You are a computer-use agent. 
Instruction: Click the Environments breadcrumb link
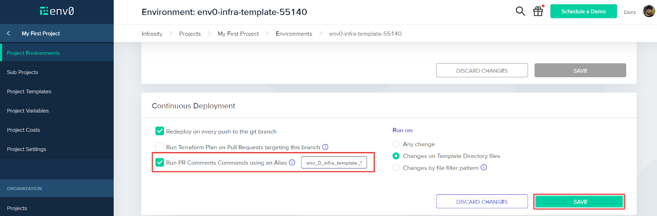[294, 34]
